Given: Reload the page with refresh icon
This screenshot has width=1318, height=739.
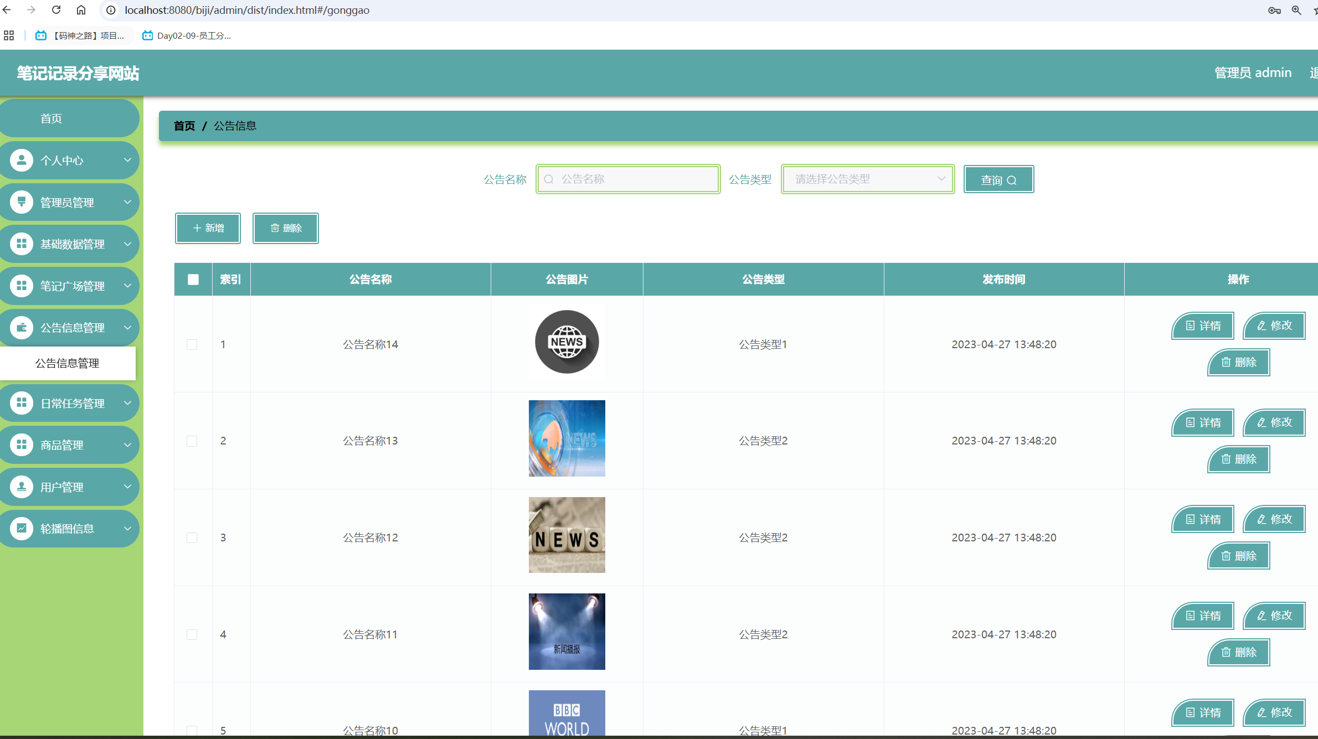Looking at the screenshot, I should coord(56,10).
